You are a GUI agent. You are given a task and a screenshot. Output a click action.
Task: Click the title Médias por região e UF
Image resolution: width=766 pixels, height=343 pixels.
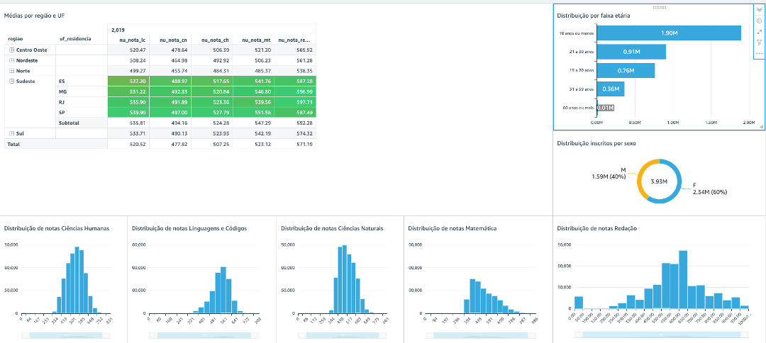point(35,16)
